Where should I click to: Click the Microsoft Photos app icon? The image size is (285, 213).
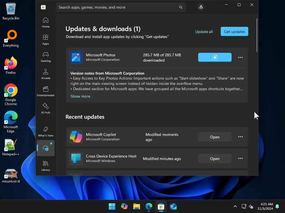(76, 57)
